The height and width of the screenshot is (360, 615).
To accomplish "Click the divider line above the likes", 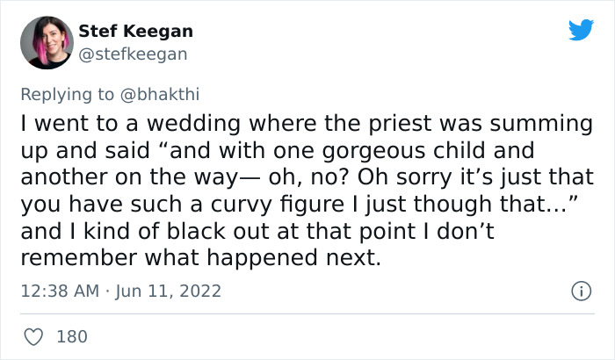I will [307, 313].
